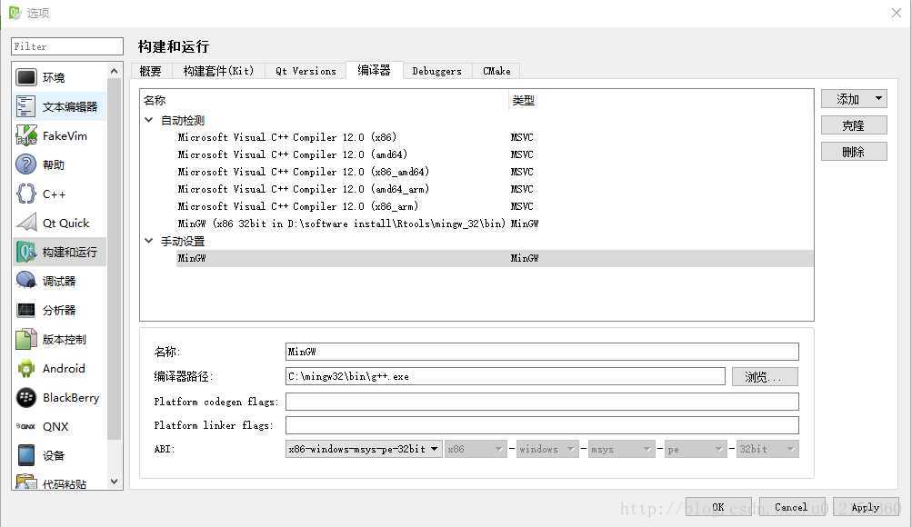Open the 环境 settings category
The image size is (912, 527).
point(58,77)
